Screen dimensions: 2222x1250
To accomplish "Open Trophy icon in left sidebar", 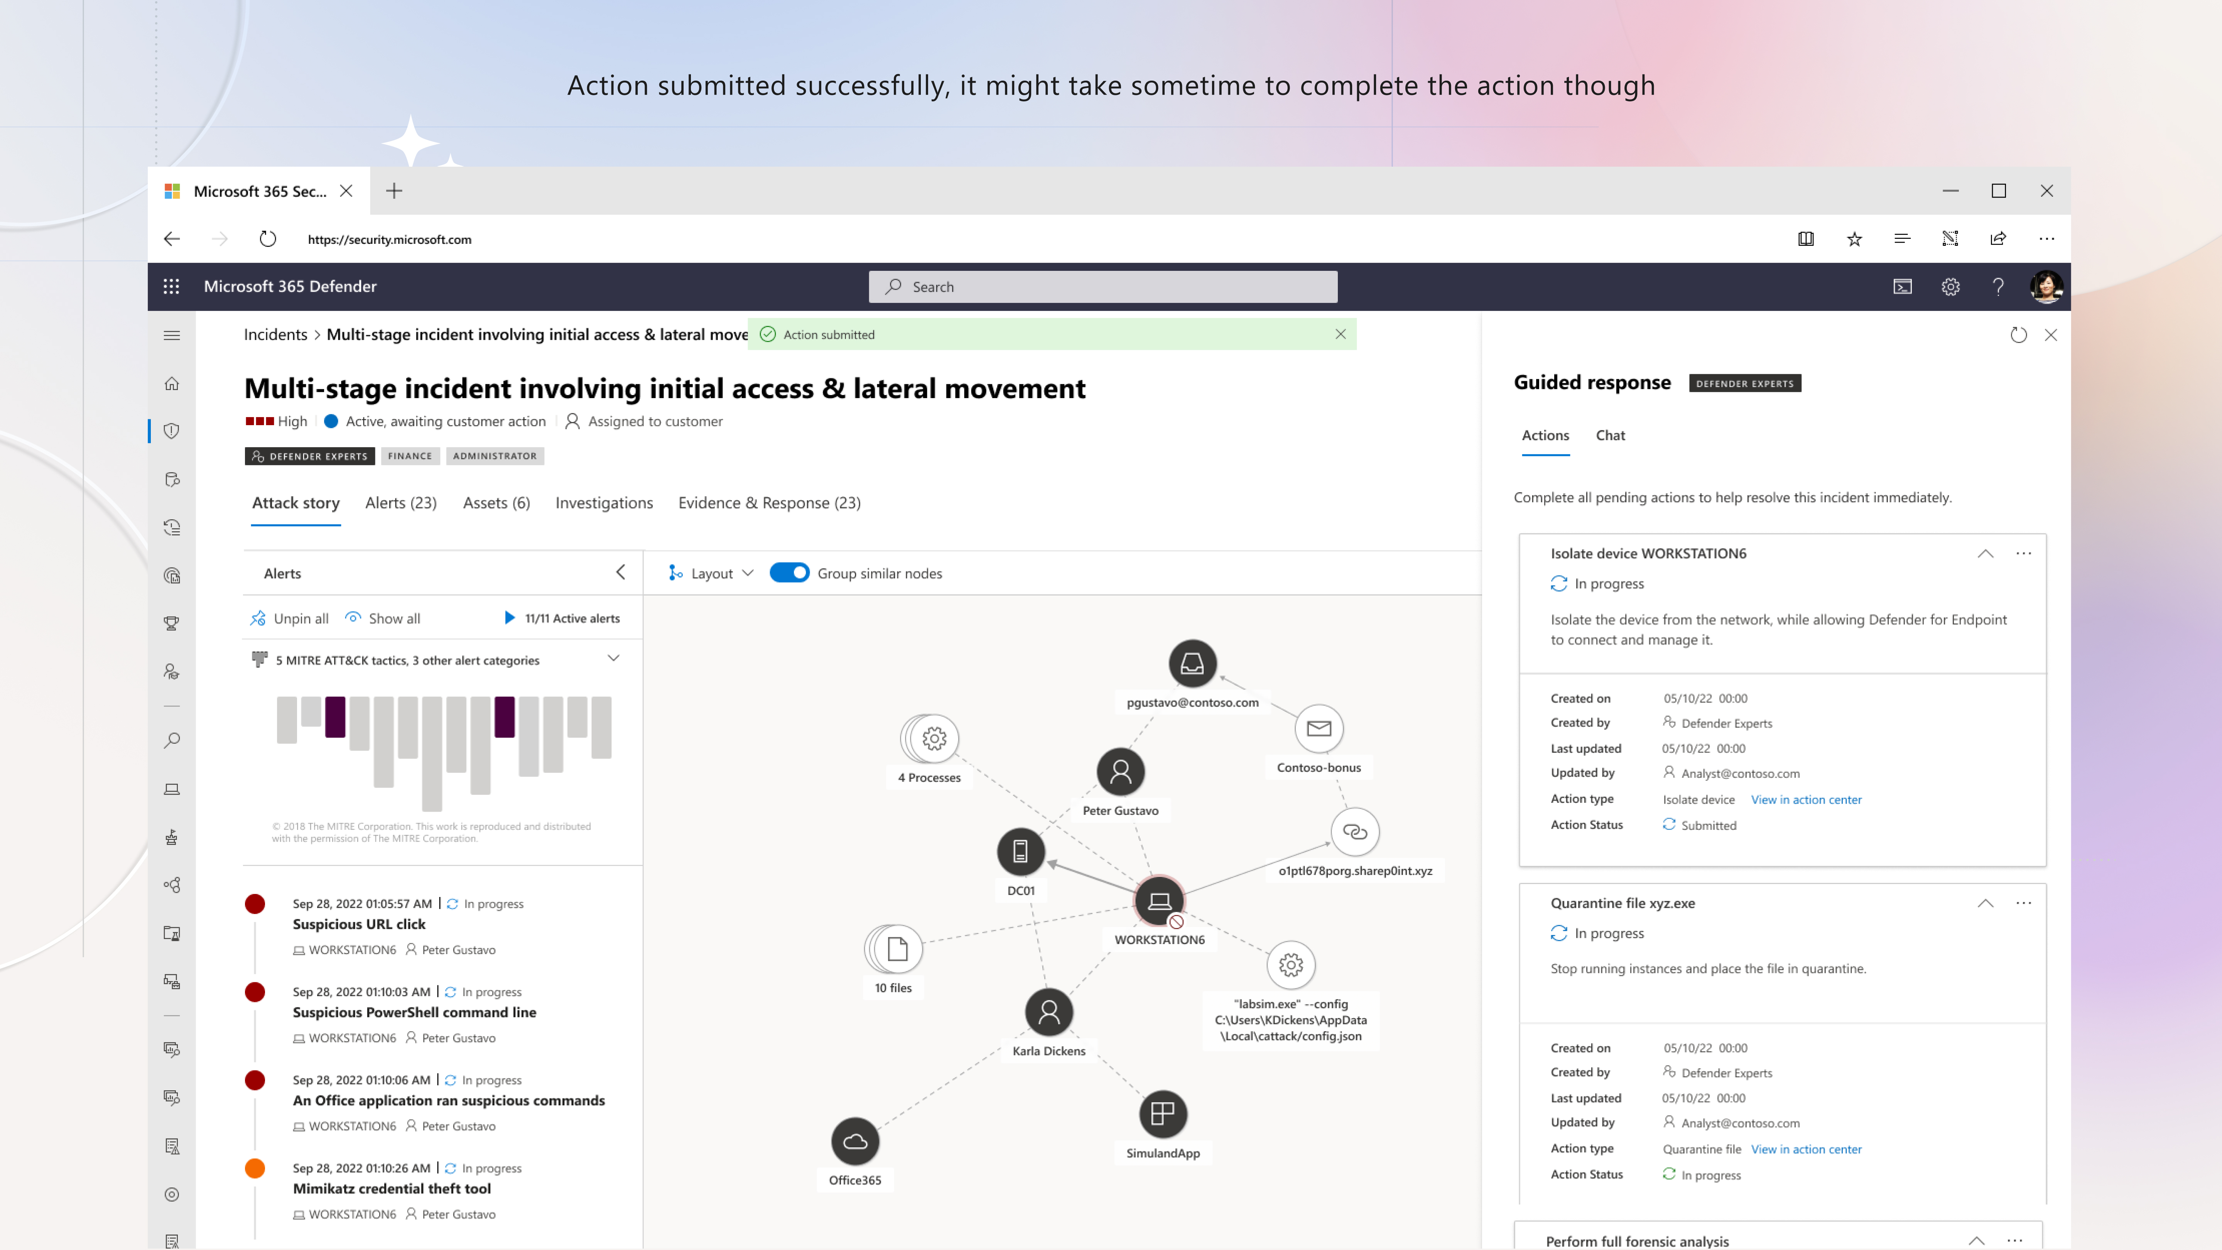I will click(172, 623).
